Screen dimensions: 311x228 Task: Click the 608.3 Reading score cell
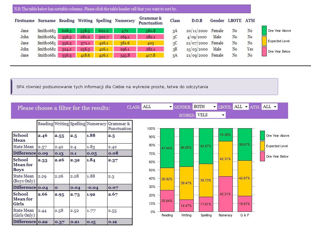[67, 31]
